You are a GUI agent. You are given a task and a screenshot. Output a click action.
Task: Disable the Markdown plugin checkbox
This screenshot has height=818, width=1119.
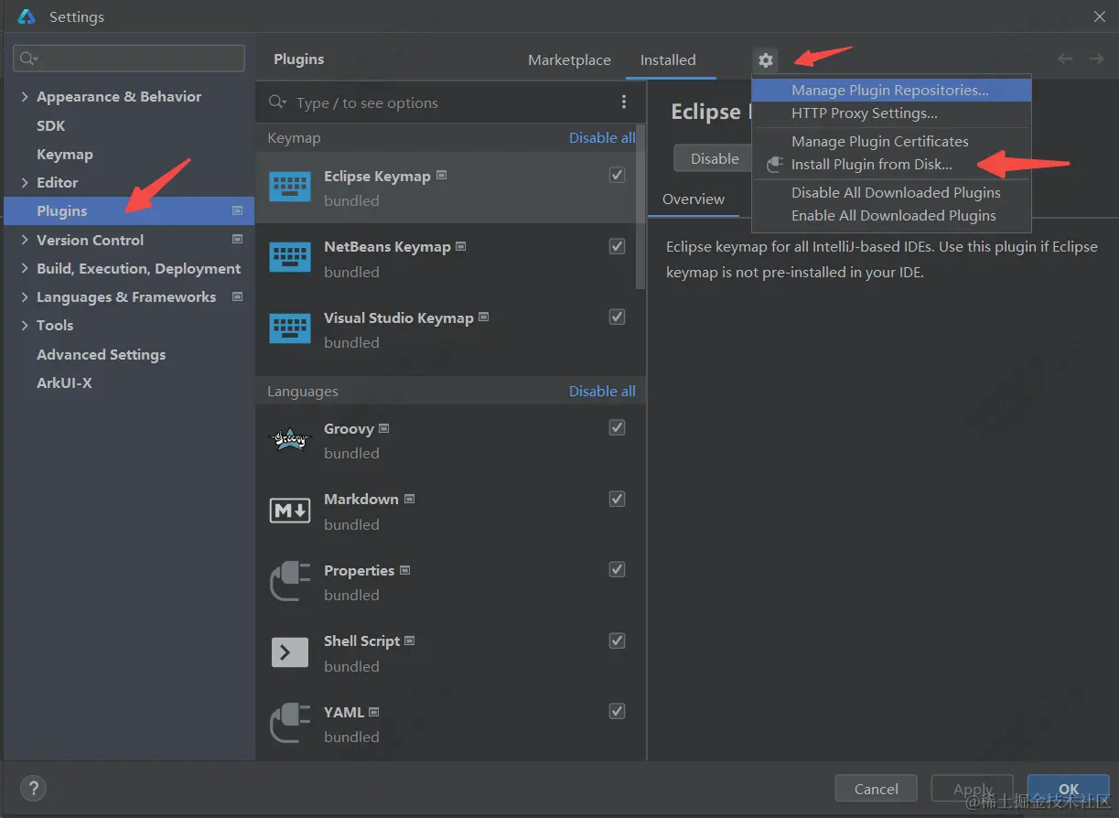pos(618,499)
